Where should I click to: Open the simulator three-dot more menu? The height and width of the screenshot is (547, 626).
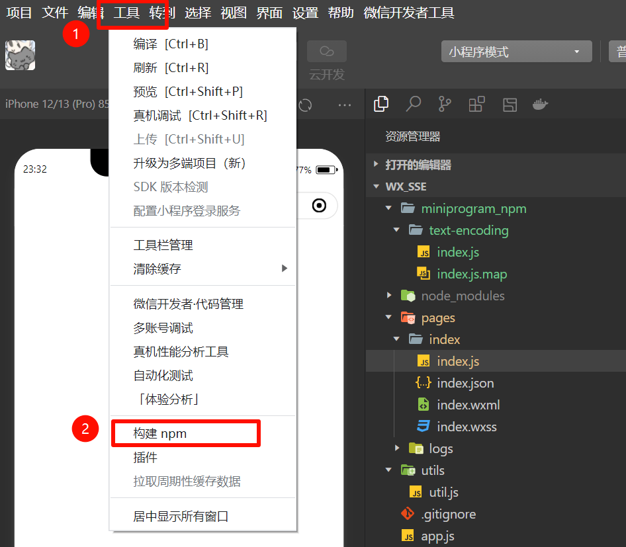pyautogui.click(x=344, y=105)
